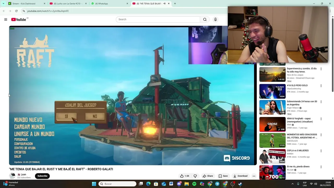Reload the current page

click(16, 11)
